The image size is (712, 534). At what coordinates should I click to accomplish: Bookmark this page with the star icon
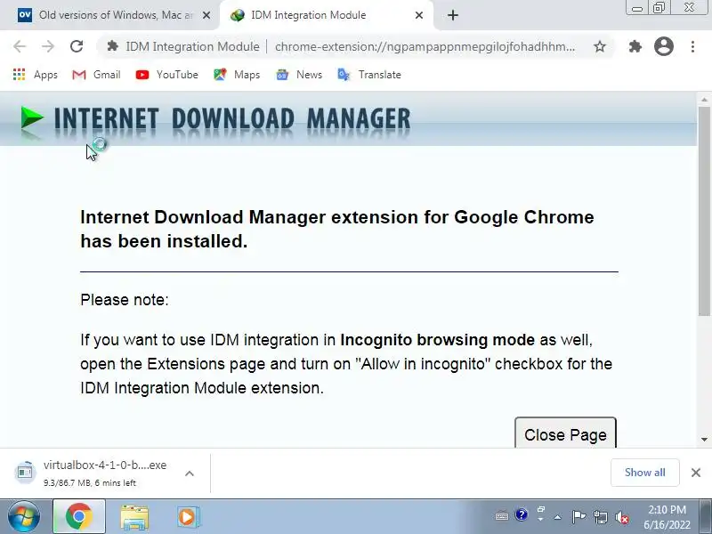(600, 46)
